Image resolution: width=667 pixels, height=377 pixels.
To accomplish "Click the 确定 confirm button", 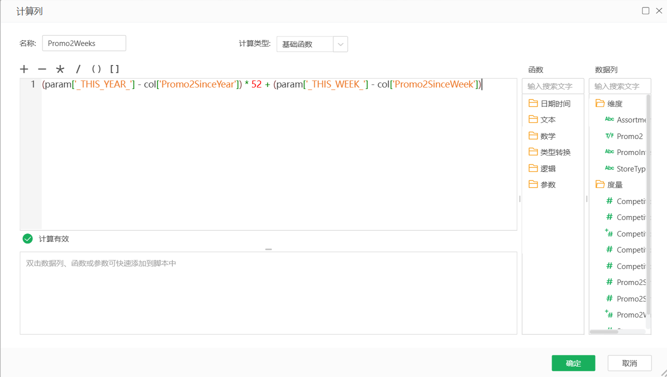I will point(573,363).
